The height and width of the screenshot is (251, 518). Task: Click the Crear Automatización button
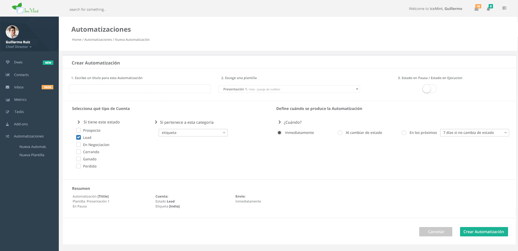[x=484, y=232]
